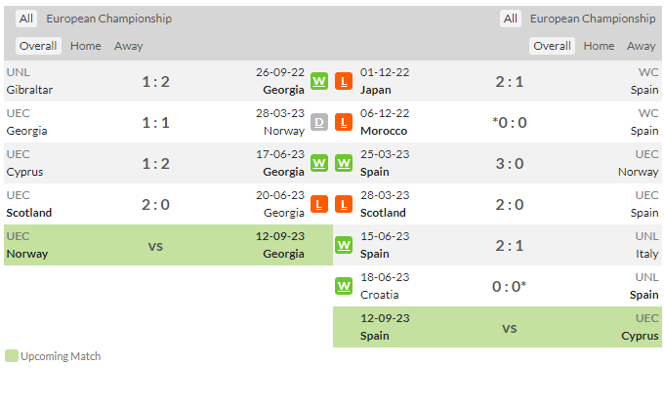Screen dimensions: 664x406
Task: Choose left European Championship filter
Action: click(x=108, y=19)
